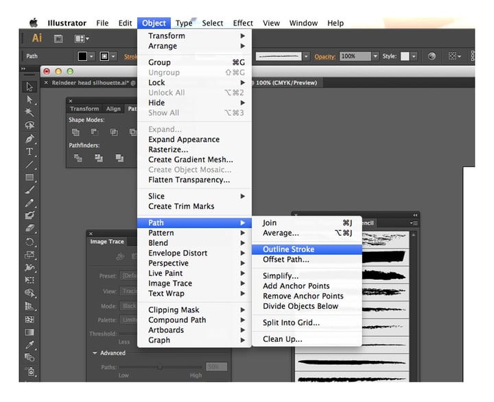Select the Width (warp) tool

tap(30, 267)
